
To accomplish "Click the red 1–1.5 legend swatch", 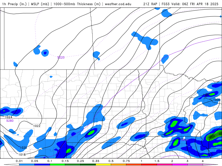I will click(x=149, y=165).
